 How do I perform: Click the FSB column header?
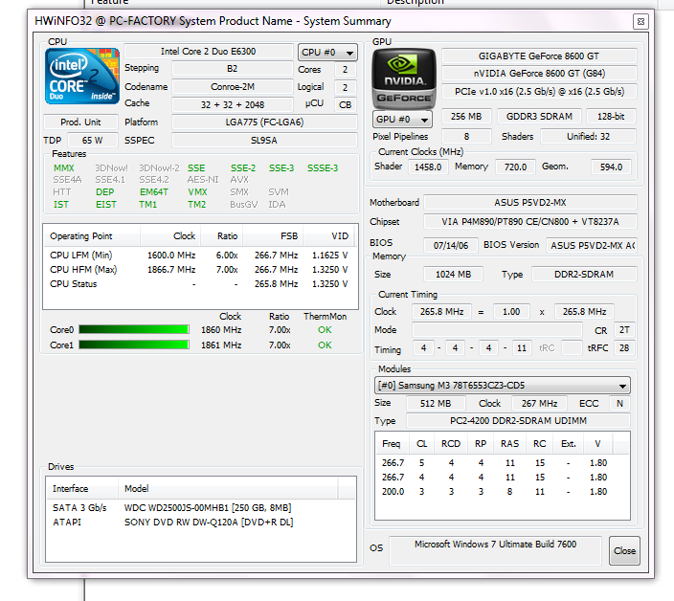point(273,235)
